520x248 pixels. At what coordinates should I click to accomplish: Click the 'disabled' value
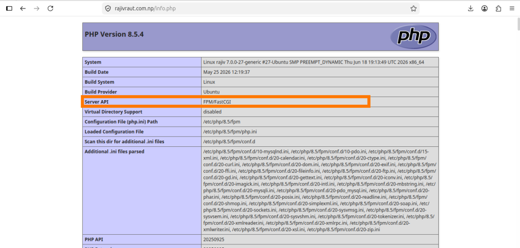pyautogui.click(x=212, y=112)
